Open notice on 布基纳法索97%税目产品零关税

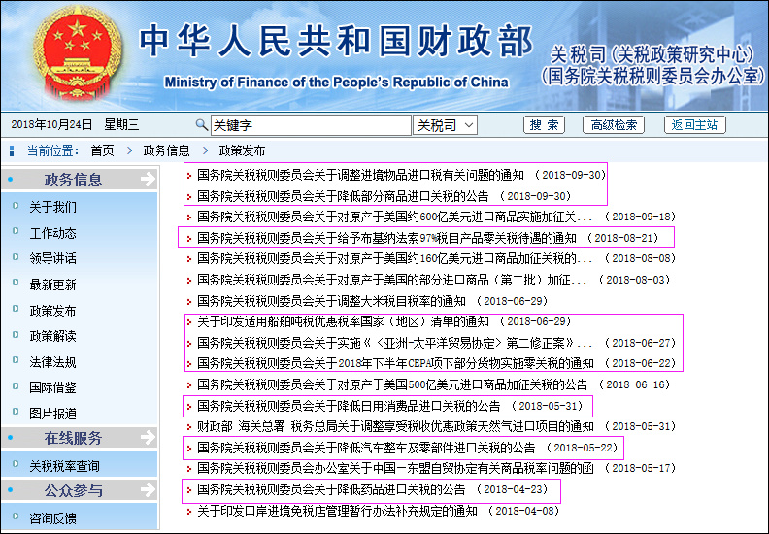pyautogui.click(x=386, y=238)
